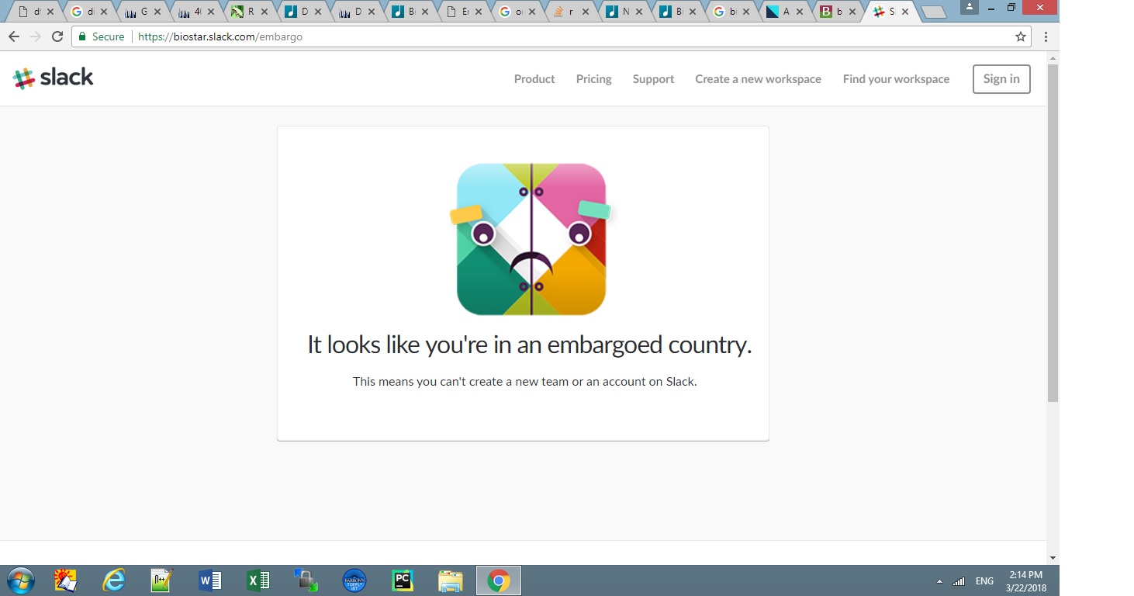The image size is (1134, 596).
Task: Open the taskbar clock showing 2:14 PM
Action: [1025, 581]
